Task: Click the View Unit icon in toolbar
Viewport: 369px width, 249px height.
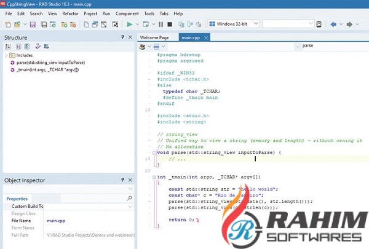Action: pyautogui.click(x=86, y=25)
